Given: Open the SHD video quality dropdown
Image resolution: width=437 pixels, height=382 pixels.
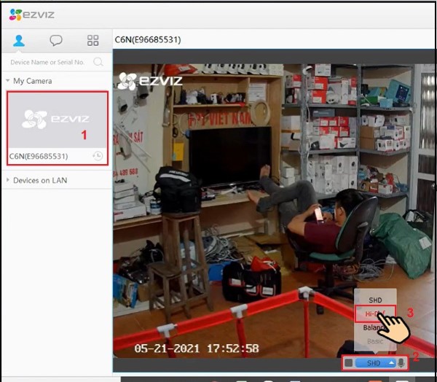Looking at the screenshot, I should (376, 363).
